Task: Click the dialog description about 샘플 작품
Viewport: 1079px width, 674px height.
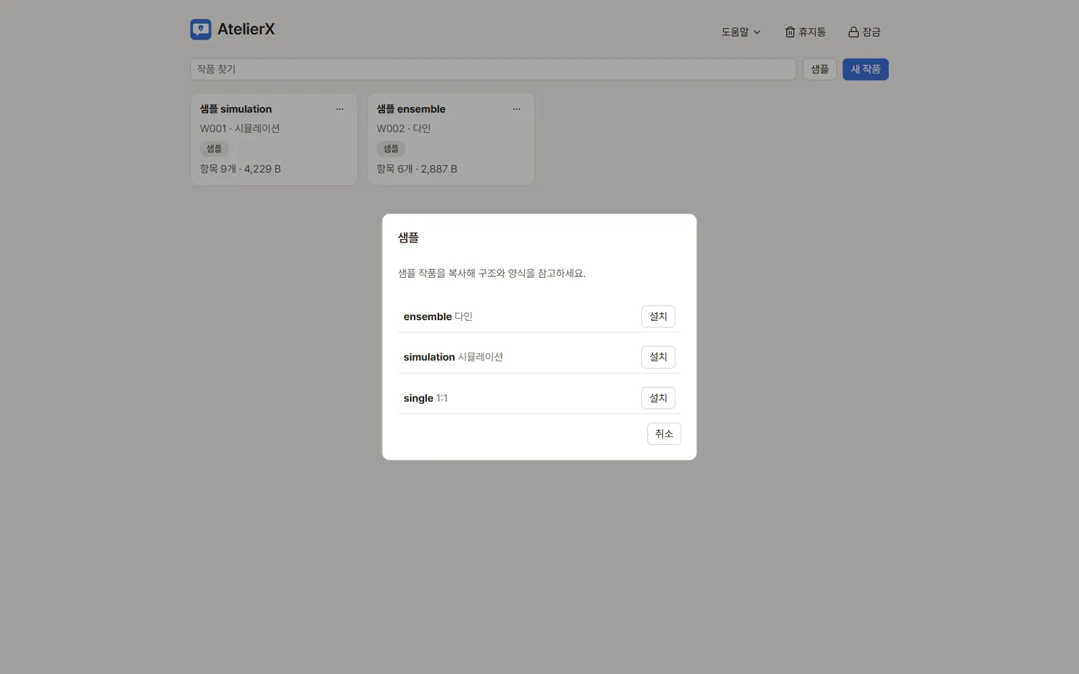Action: [x=492, y=274]
